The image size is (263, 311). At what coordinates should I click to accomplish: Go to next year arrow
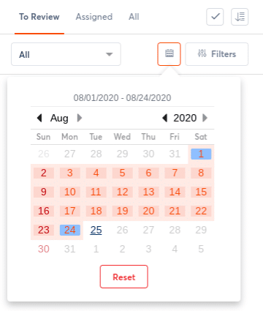coord(205,118)
